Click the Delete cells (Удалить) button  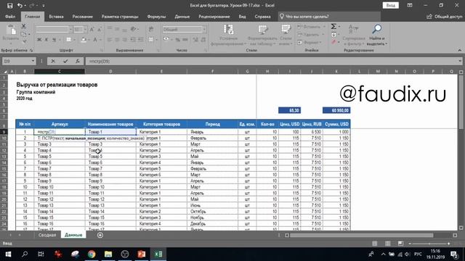coord(311,35)
